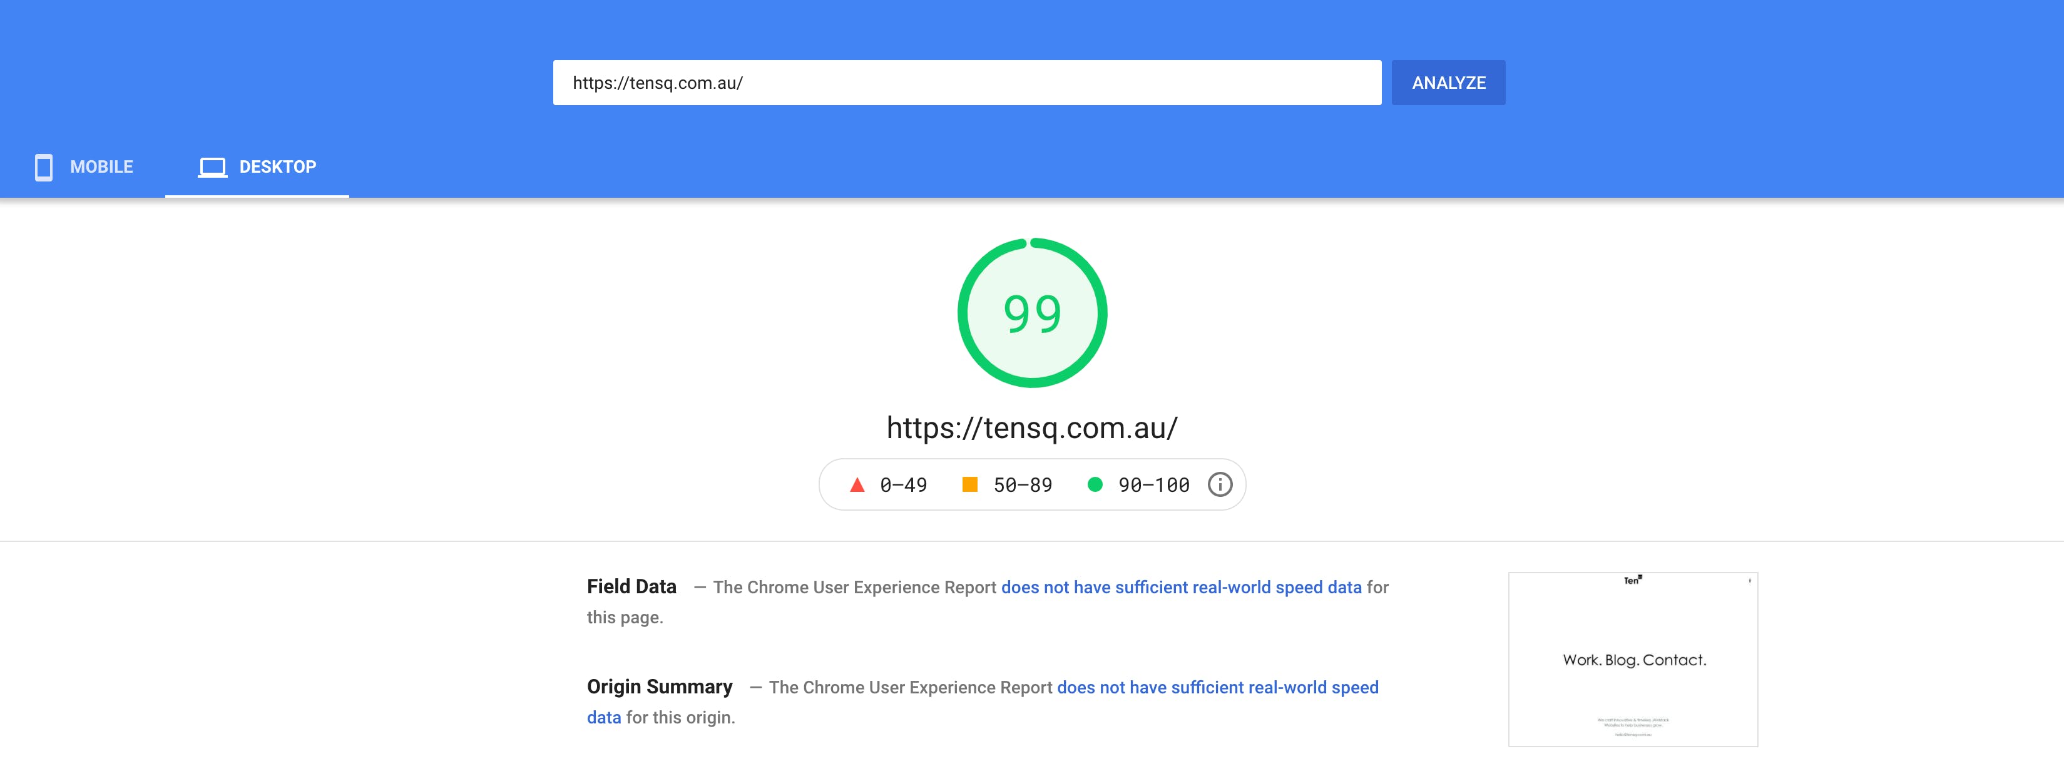Select the 0-49 score range label

tap(902, 484)
